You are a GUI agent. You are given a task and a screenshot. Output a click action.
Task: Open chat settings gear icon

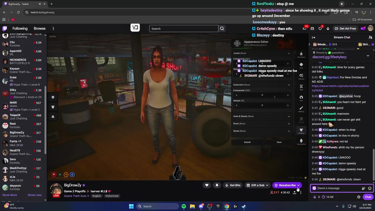[359, 197]
